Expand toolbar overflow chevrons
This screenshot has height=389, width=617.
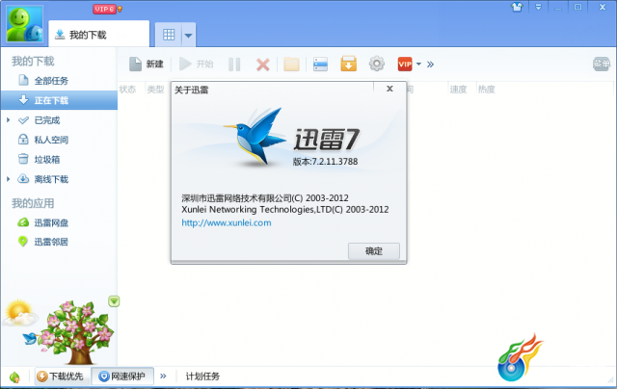click(431, 65)
